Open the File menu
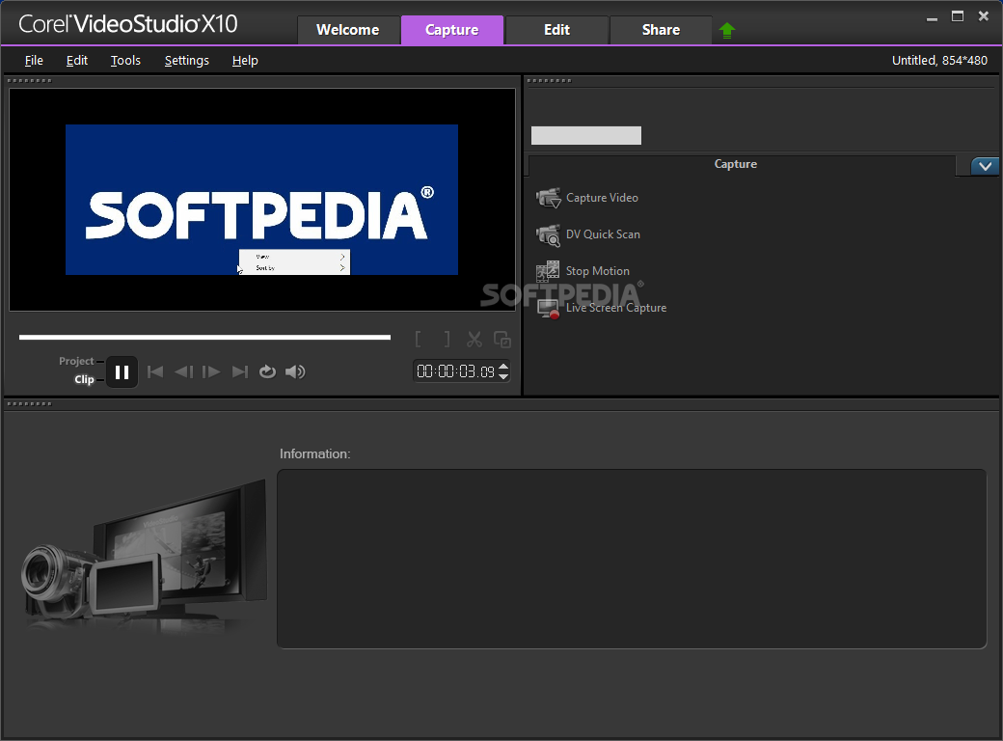 [34, 61]
